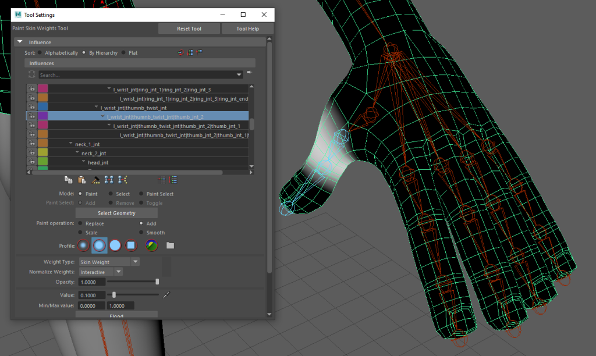Toggle lock on neck_1_jnt influence
This screenshot has height=356, width=596.
(x=31, y=143)
